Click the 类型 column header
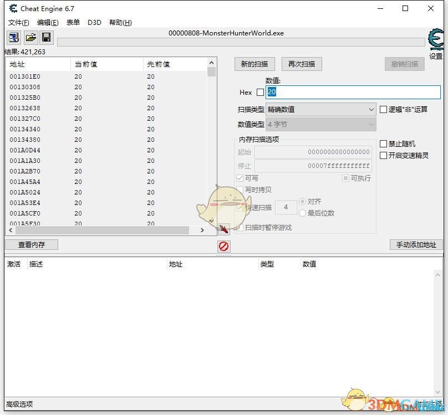Viewport: 448px width, 415px height. pyautogui.click(x=279, y=264)
